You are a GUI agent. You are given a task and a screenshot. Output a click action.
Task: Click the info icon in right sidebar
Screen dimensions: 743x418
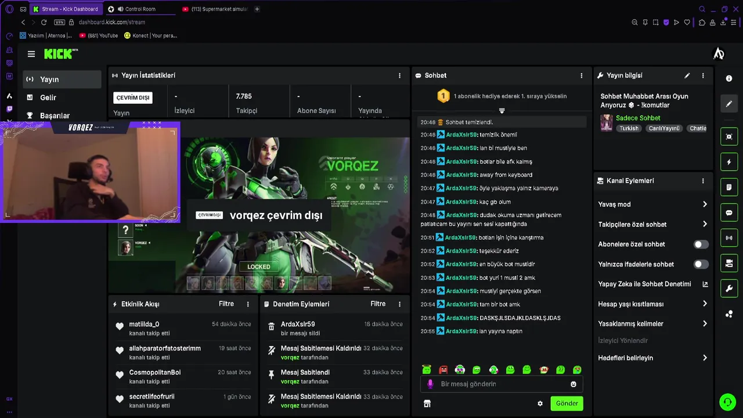pyautogui.click(x=729, y=78)
